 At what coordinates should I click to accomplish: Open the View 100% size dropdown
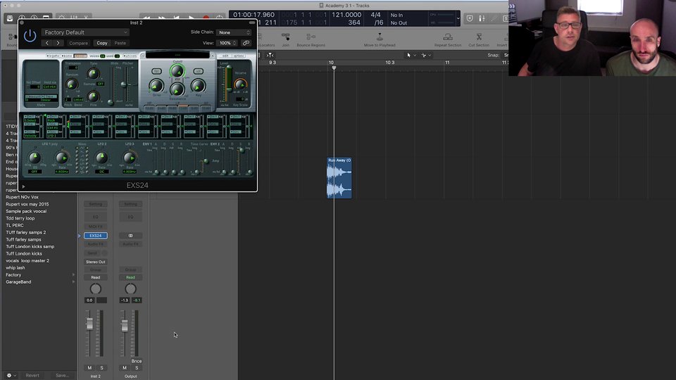click(x=227, y=43)
